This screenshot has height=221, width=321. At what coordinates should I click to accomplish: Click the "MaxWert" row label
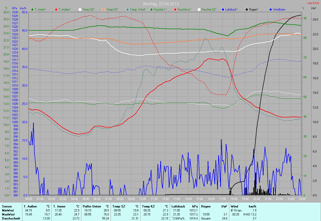click(8, 214)
